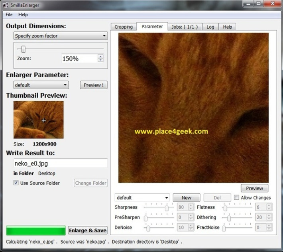
Task: Click the Del preset button
Action: [217, 198]
